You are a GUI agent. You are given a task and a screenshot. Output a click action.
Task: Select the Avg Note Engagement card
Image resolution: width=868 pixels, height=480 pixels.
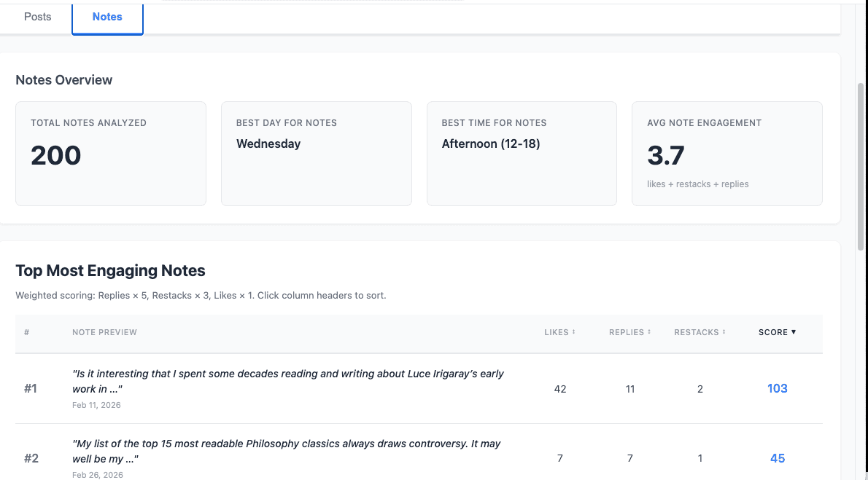tap(726, 153)
